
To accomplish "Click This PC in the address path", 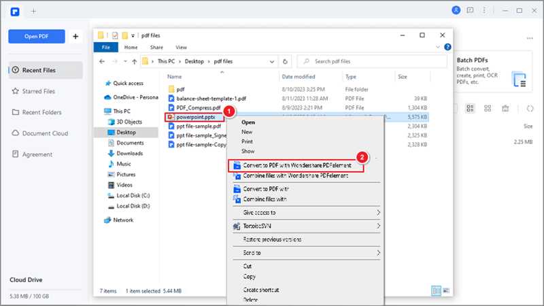I will [x=166, y=61].
